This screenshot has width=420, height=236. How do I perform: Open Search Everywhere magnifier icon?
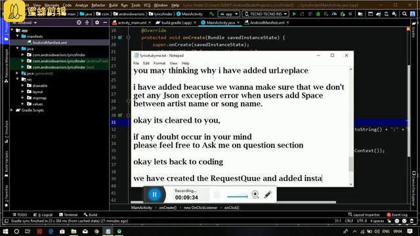[x=404, y=14]
